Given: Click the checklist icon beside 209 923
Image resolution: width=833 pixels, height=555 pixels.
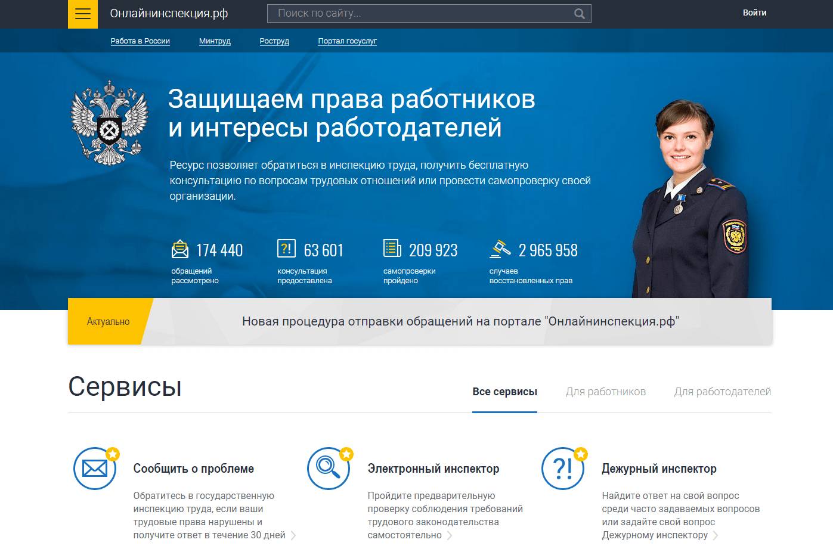Looking at the screenshot, I should (392, 248).
